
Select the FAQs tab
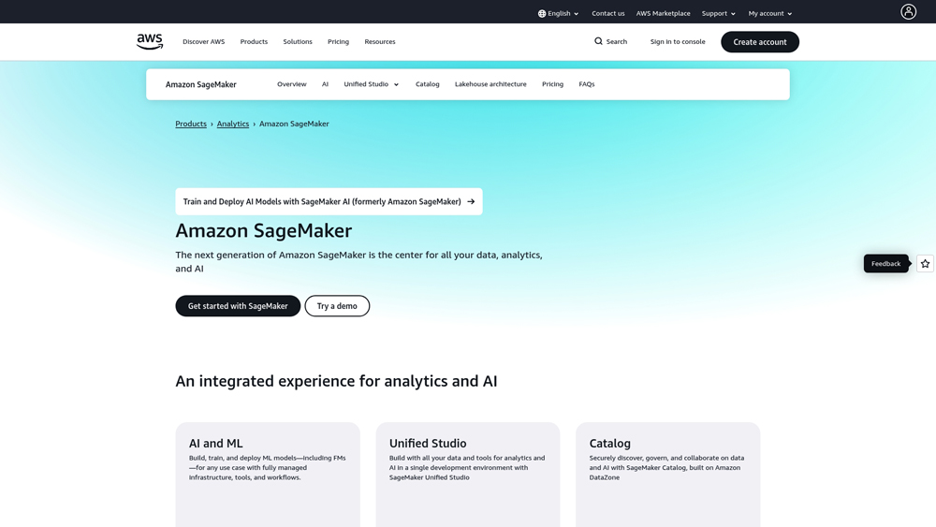pyautogui.click(x=586, y=84)
